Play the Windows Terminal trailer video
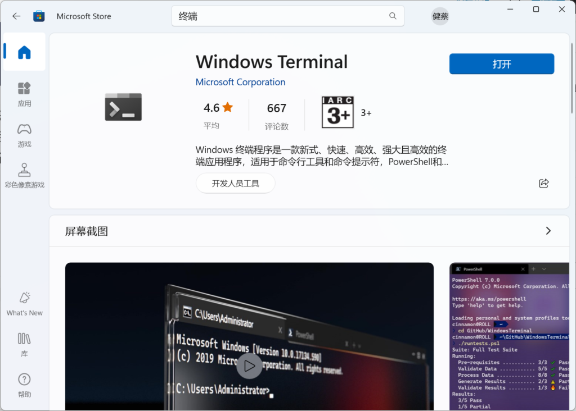Image resolution: width=576 pixels, height=411 pixels. pyautogui.click(x=249, y=366)
